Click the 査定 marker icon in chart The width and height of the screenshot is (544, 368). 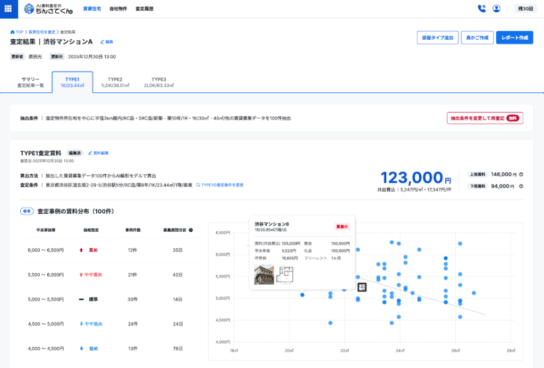point(362,287)
